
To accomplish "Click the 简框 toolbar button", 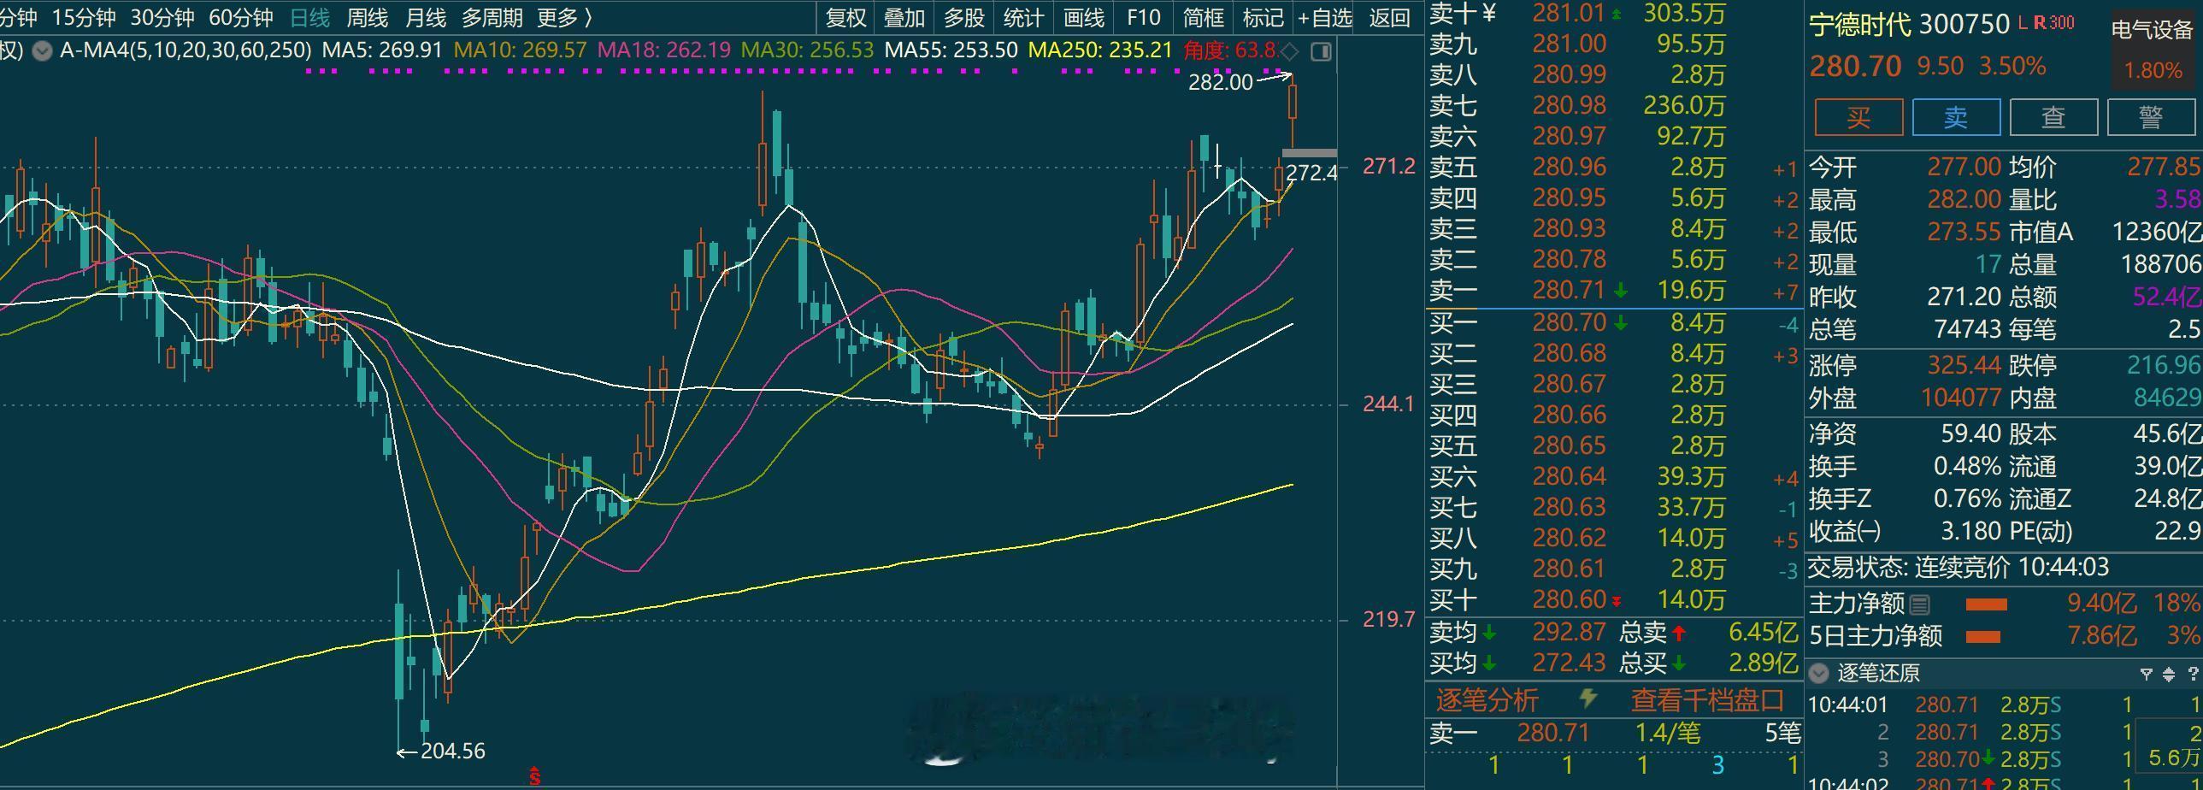I will pos(1204,17).
